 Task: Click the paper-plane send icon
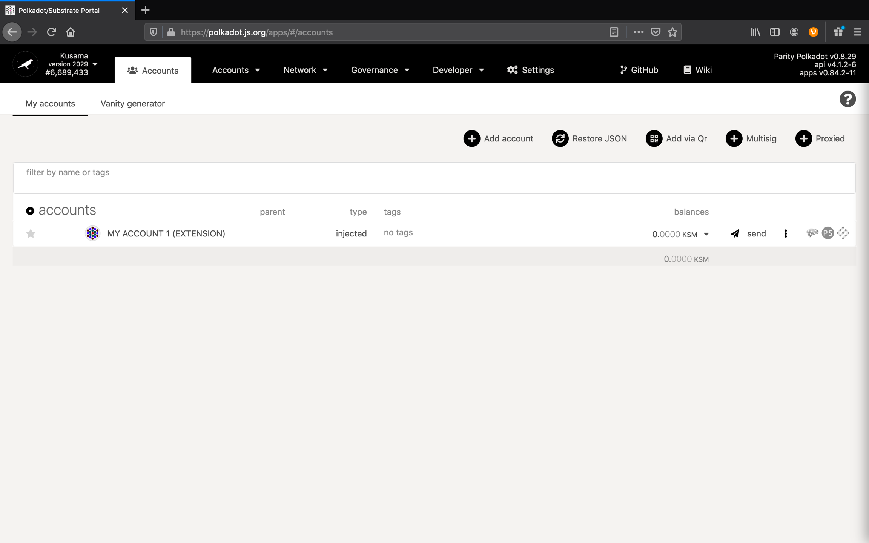[x=735, y=233]
